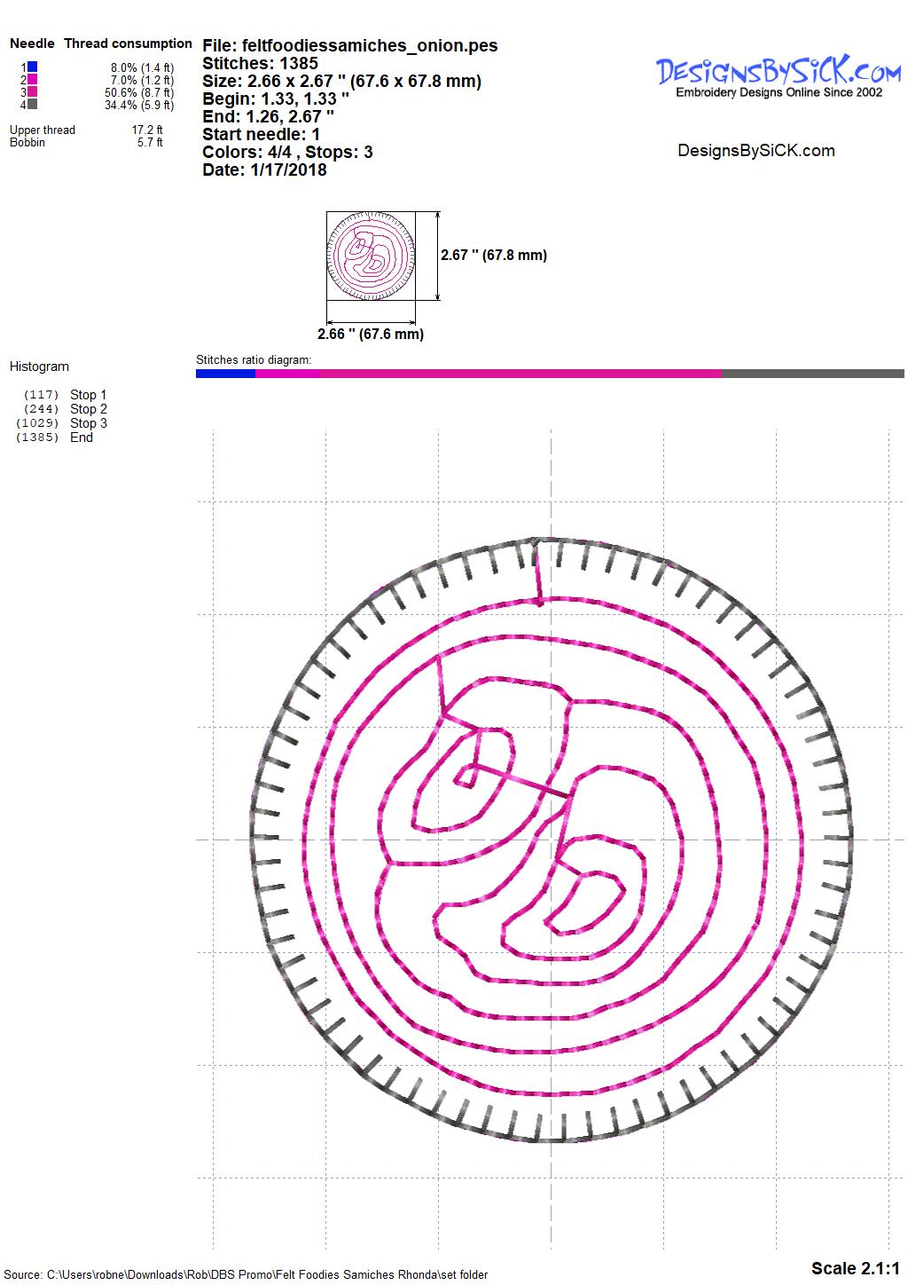Choose the gray needle 4 swatch
908x1285 pixels.
pyautogui.click(x=32, y=104)
